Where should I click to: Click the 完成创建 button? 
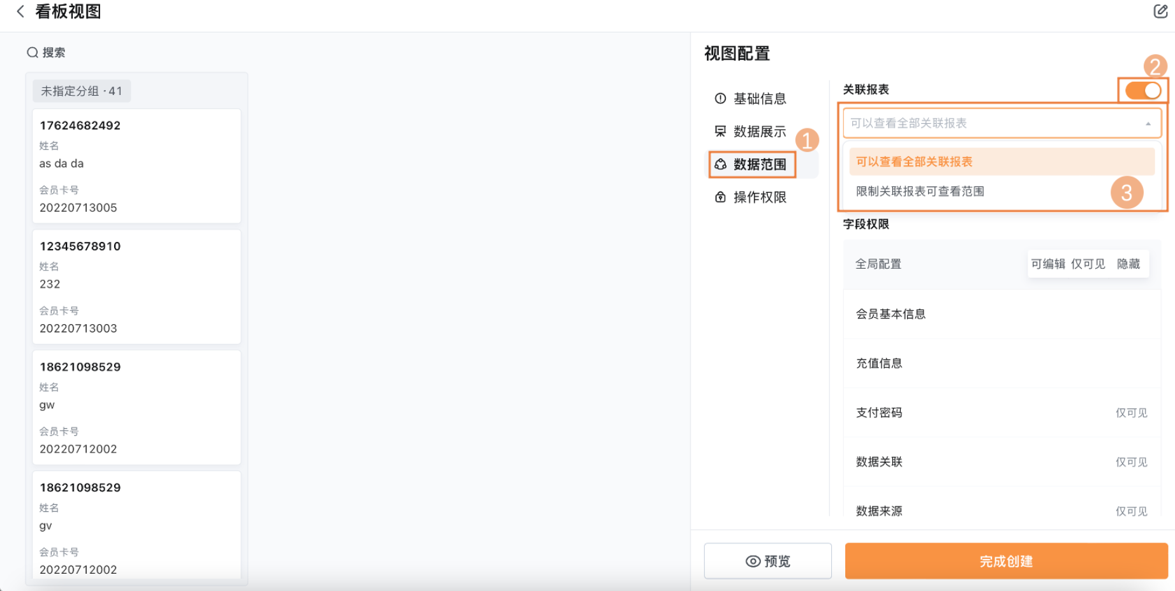click(1005, 561)
